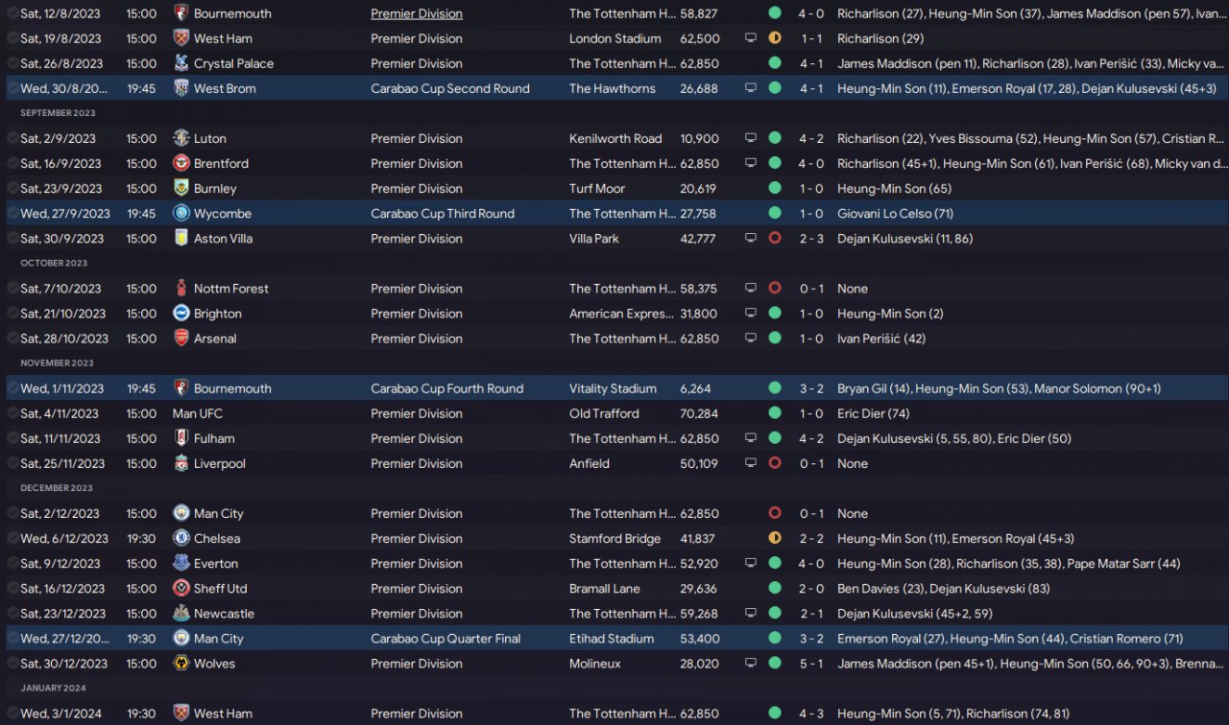Click the Villa Park stadium name

pyautogui.click(x=594, y=238)
